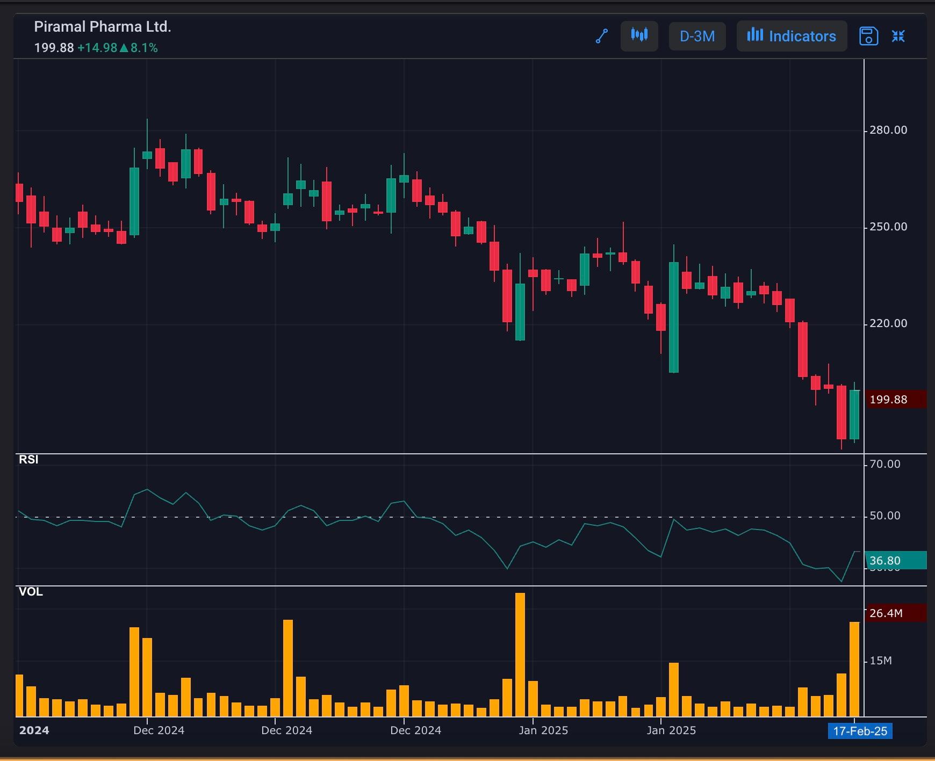Click the teal 36.80 RSI value tag
935x761 pixels.
895,560
